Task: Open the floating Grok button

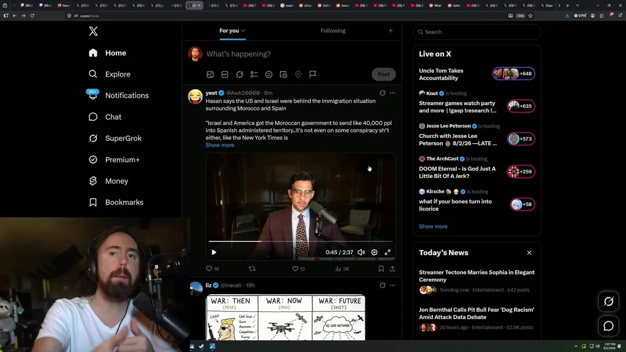Action: click(608, 302)
